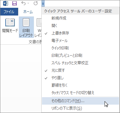Add 開く to the Quick Access Toolbar
The height and width of the screenshot is (113, 120).
pos(81,26)
